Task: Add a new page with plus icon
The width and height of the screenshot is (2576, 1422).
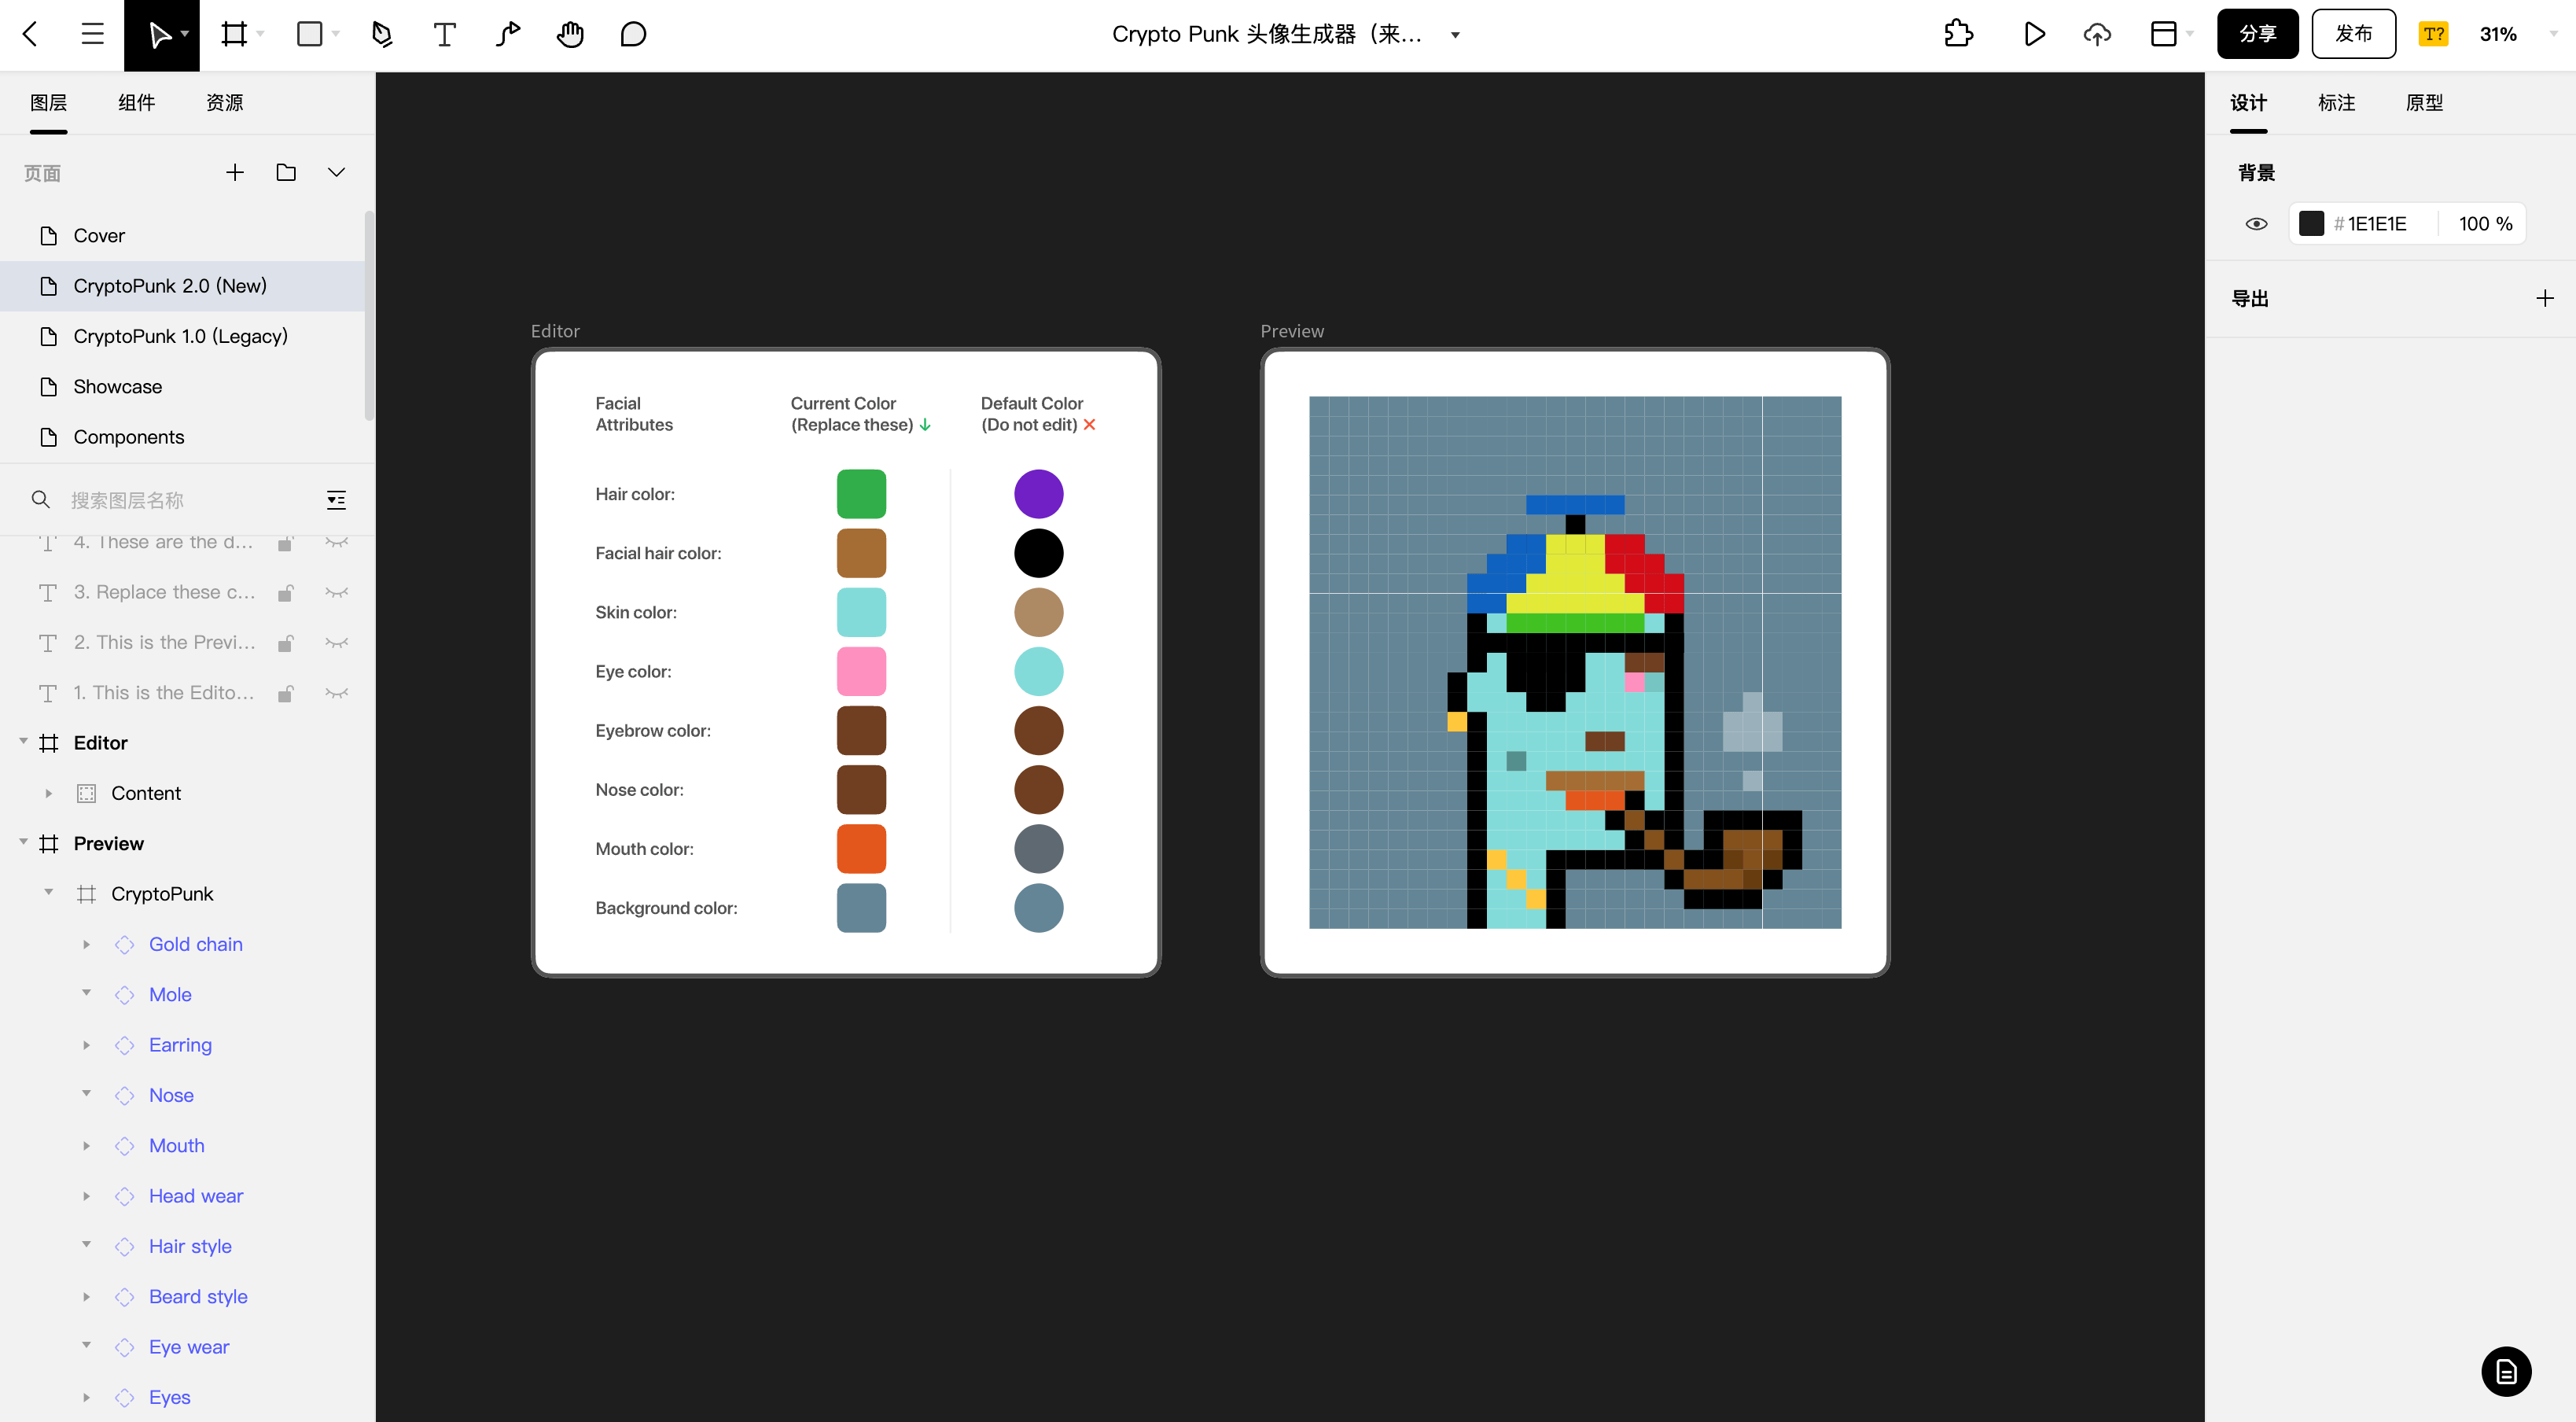Action: [x=235, y=173]
